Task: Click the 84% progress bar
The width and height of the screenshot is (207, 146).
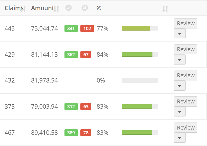Action: coord(140,54)
